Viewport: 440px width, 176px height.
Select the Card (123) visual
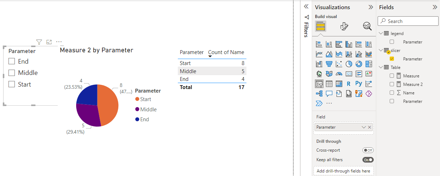(x=349, y=74)
